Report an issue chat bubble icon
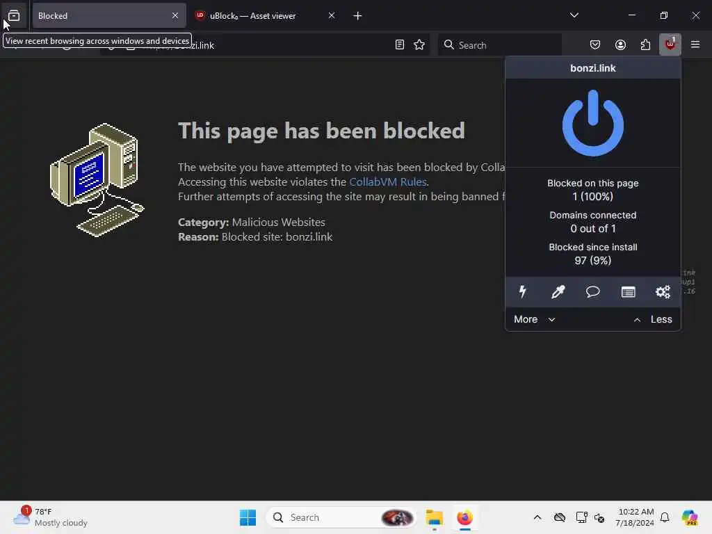Image resolution: width=712 pixels, height=534 pixels. [592, 291]
